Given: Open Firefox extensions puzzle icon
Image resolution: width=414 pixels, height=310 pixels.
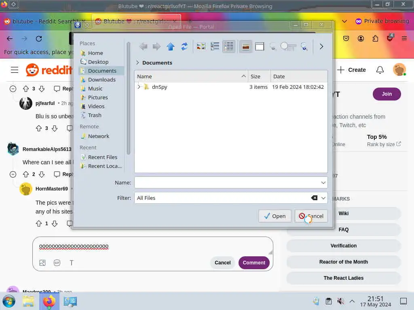Looking at the screenshot, I should [x=375, y=38].
